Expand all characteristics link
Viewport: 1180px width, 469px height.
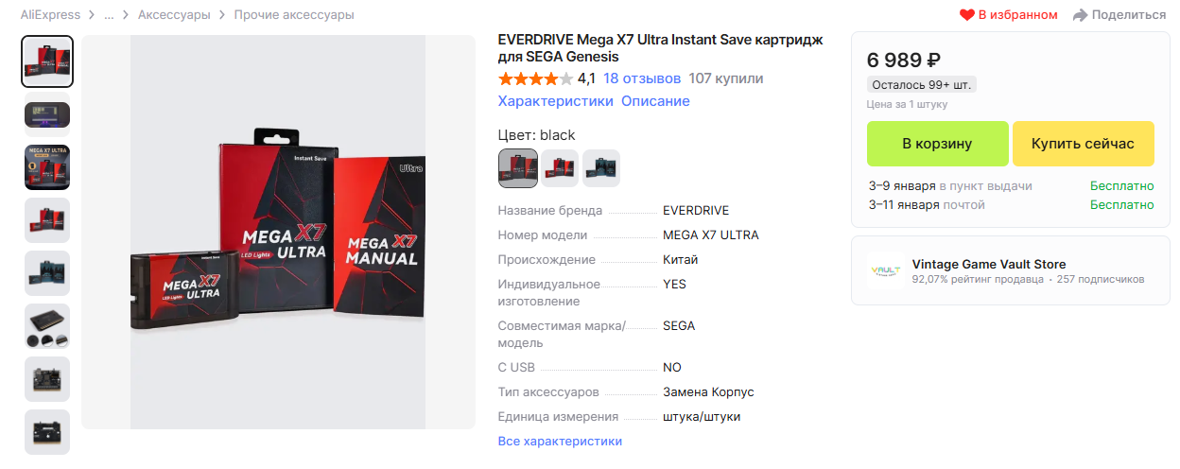pos(560,442)
